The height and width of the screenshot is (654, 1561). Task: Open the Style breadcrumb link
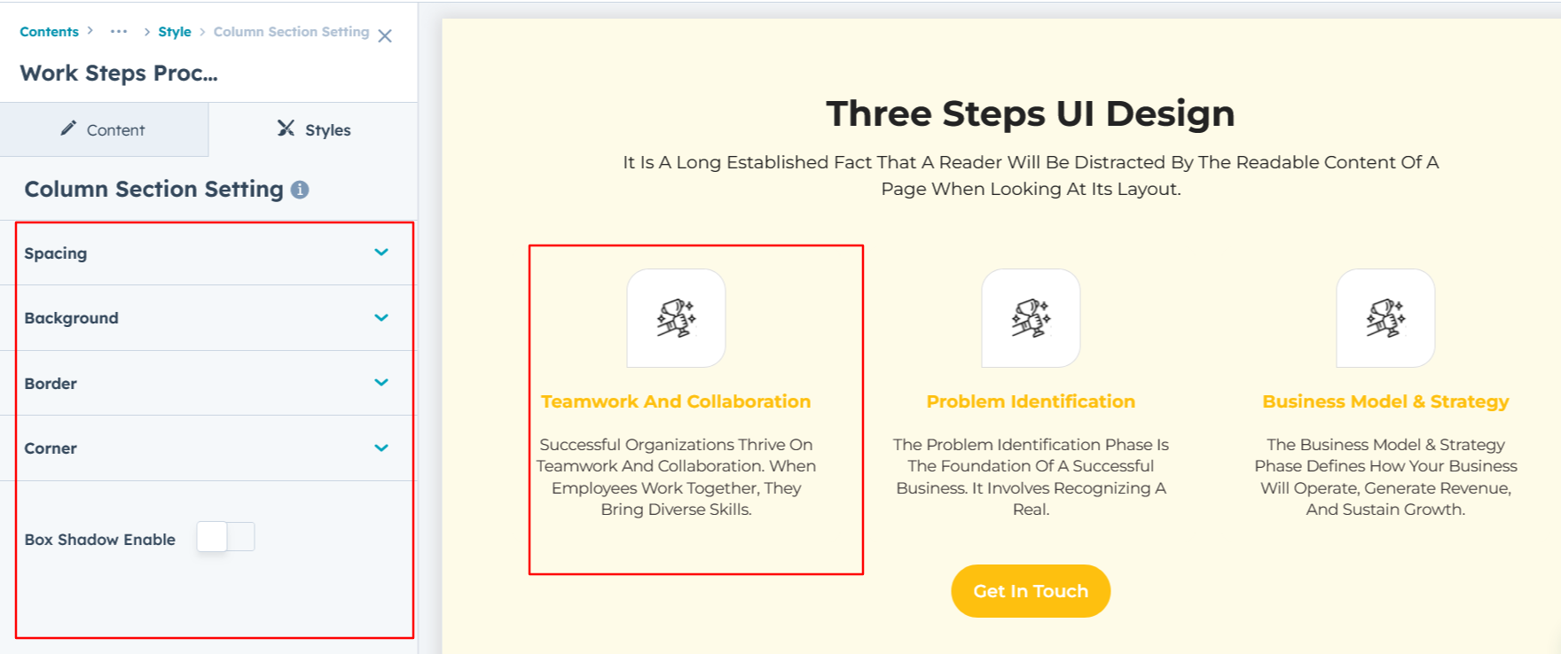point(175,32)
